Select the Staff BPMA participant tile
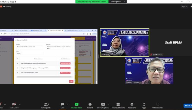Screen dimensions: 192x110 (171, 42)
